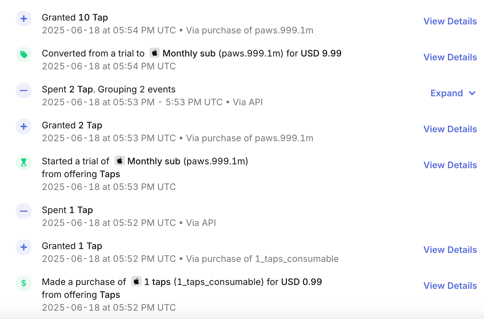View Details for Granted 10 Tap event

[x=450, y=21]
